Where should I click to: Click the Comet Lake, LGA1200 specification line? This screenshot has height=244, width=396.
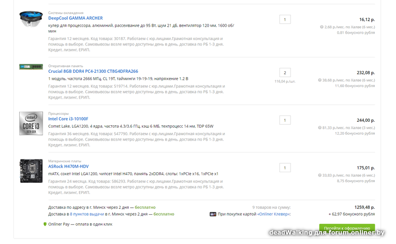point(131,126)
